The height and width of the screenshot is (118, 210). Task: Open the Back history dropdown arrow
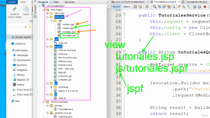(x=144, y=7)
